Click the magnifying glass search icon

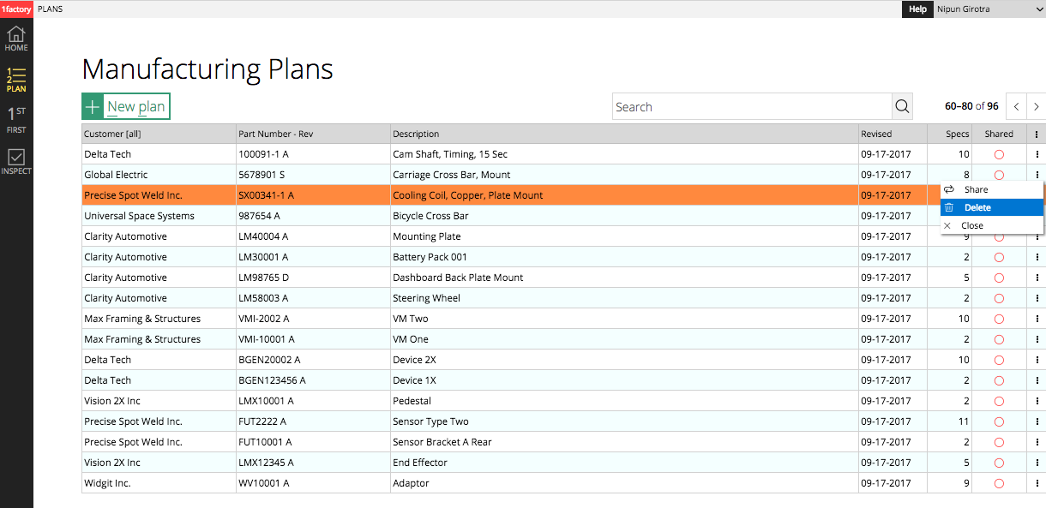(x=902, y=106)
